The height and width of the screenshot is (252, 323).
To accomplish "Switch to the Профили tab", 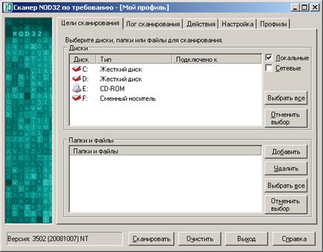I will [273, 24].
